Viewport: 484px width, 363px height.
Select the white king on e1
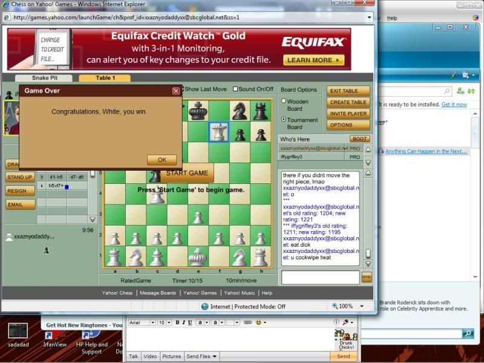point(198,257)
